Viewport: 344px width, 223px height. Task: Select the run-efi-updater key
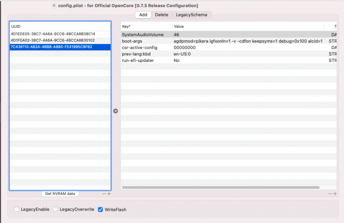point(138,60)
